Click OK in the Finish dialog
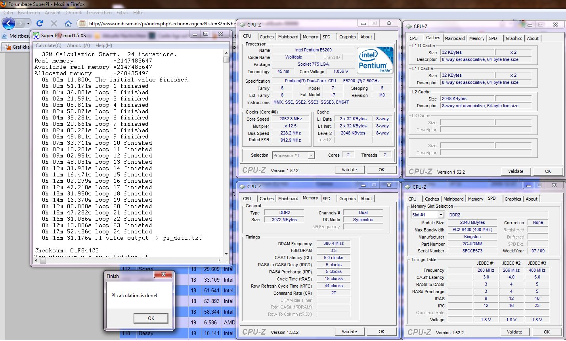The width and height of the screenshot is (566, 341). [151, 318]
